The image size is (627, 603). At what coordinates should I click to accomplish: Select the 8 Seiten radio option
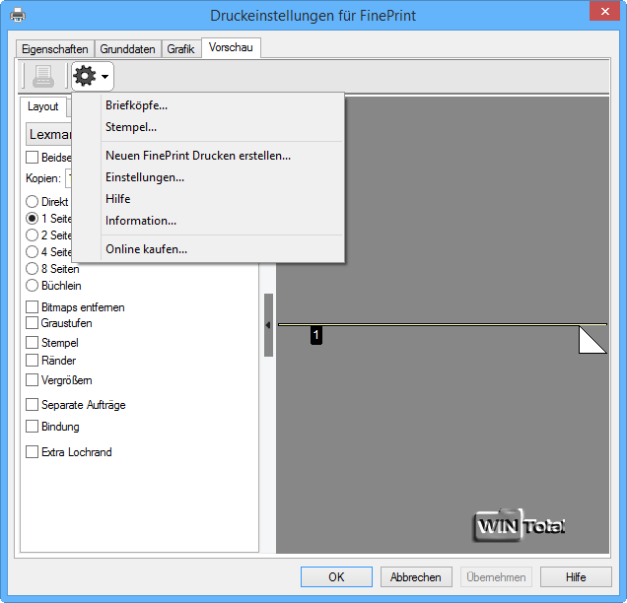32,269
